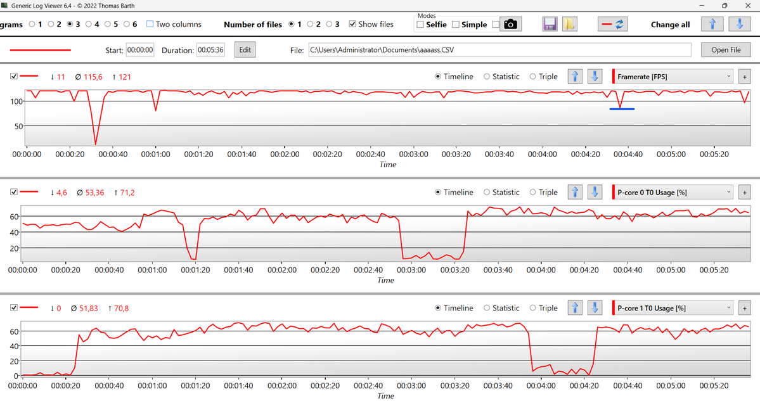Move Framerate diagram up with blue arrow
Screen dimensions: 760x403
pyautogui.click(x=575, y=77)
